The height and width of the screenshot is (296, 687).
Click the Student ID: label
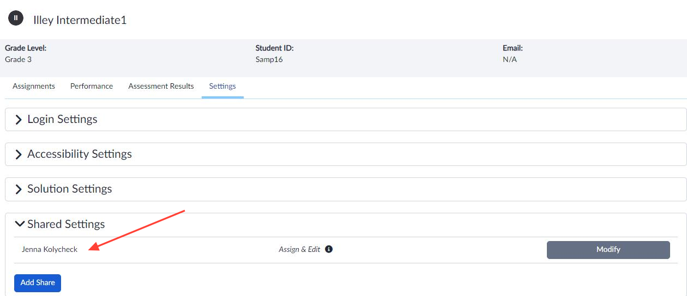274,48
